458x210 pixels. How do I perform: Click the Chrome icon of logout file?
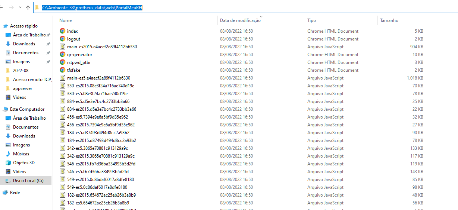point(63,39)
